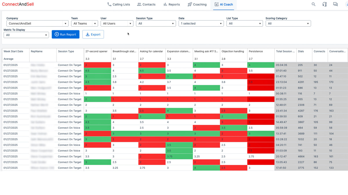Open the Session Type dropdown
348x195 pixels.
pyautogui.click(x=156, y=23)
